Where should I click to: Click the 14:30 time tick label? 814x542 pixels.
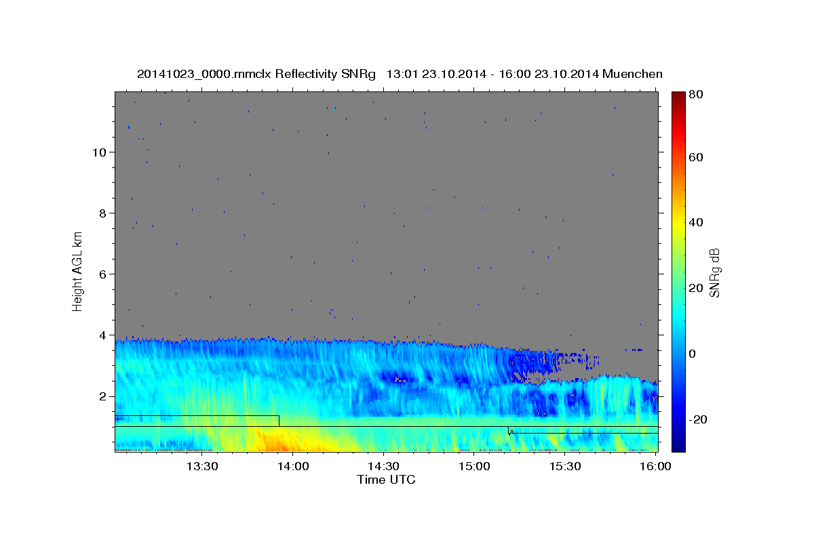(x=383, y=467)
